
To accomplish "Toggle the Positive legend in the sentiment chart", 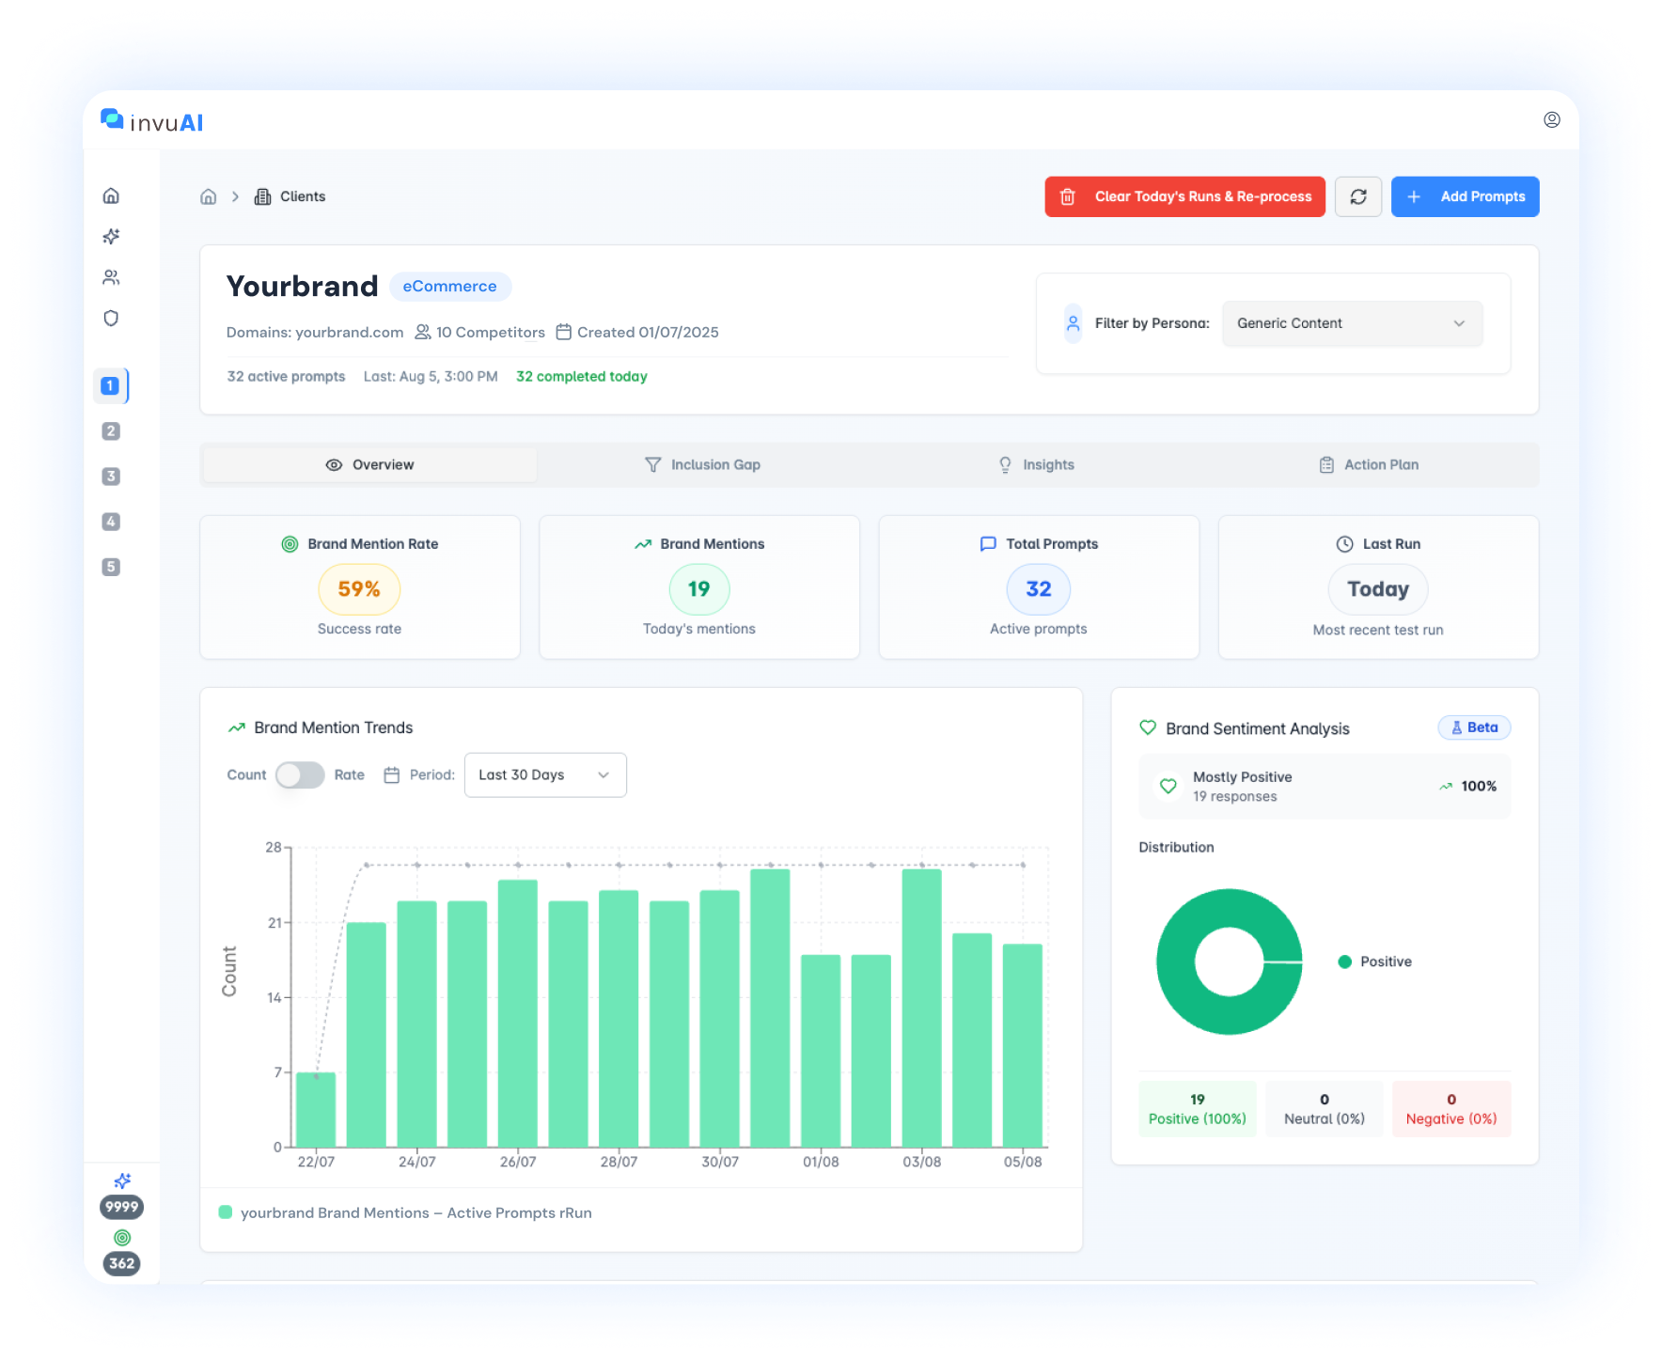I will (x=1374, y=961).
